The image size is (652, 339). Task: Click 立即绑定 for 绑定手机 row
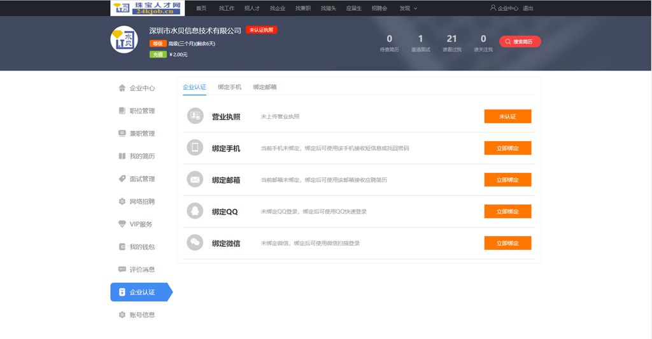(507, 148)
